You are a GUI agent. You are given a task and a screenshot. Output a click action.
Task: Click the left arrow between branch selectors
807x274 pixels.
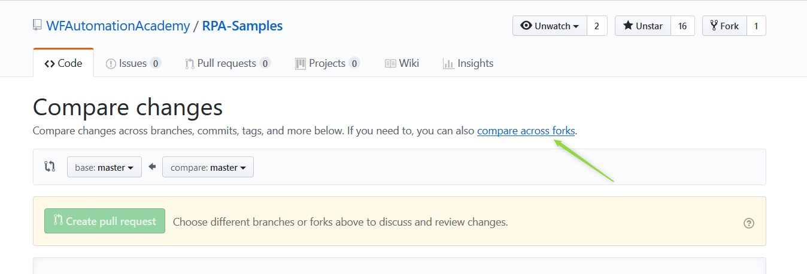(x=152, y=167)
